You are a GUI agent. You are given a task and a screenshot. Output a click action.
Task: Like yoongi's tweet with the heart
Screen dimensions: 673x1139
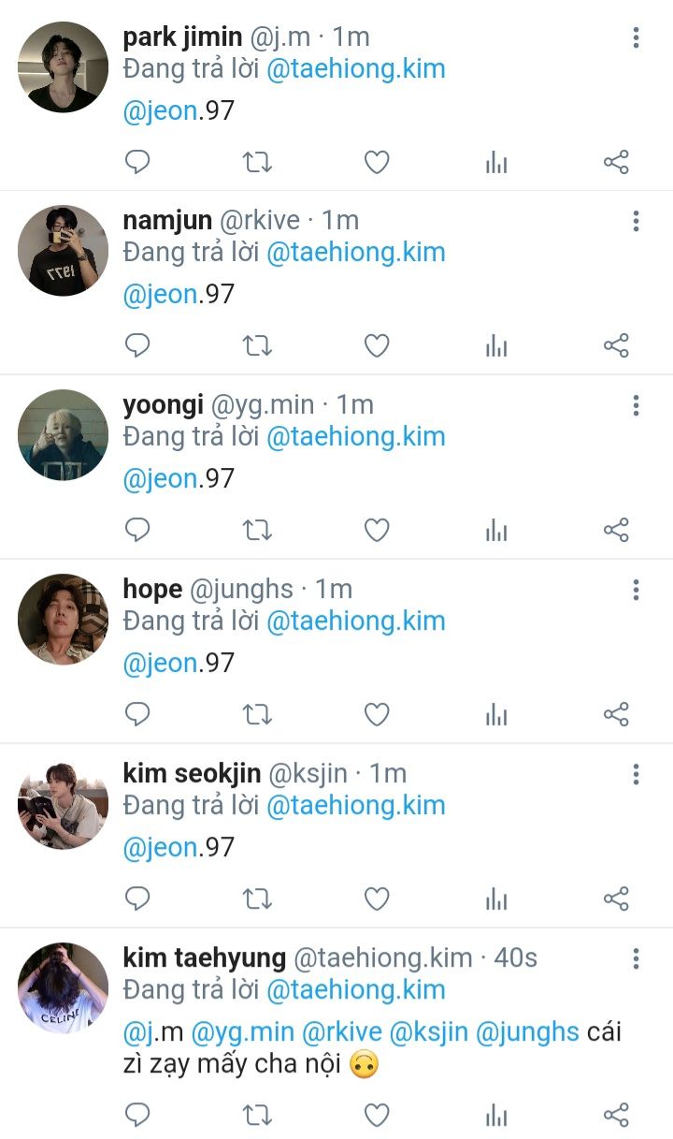pyautogui.click(x=377, y=531)
